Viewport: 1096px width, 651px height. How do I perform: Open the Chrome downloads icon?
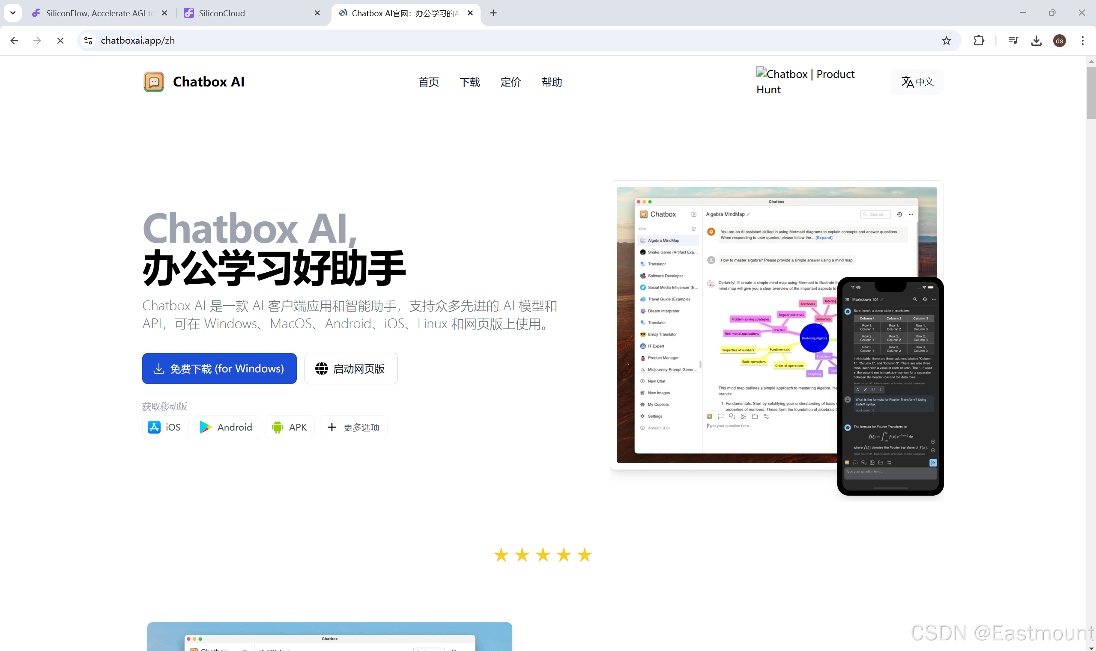coord(1036,40)
